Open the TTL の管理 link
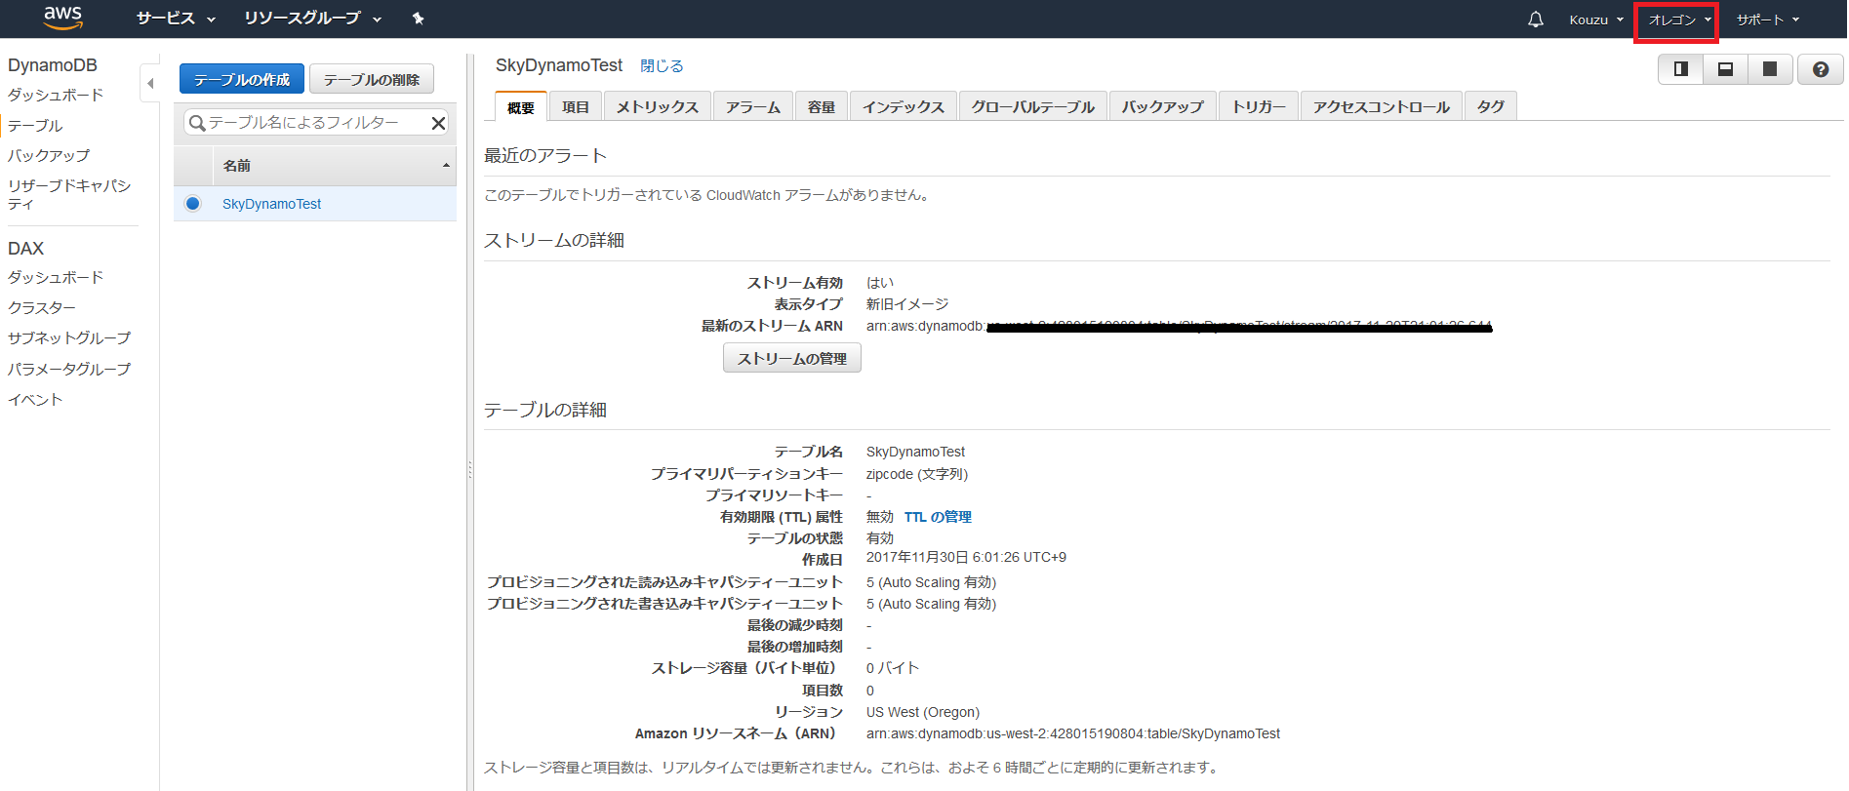The height and width of the screenshot is (791, 1849). [x=938, y=517]
